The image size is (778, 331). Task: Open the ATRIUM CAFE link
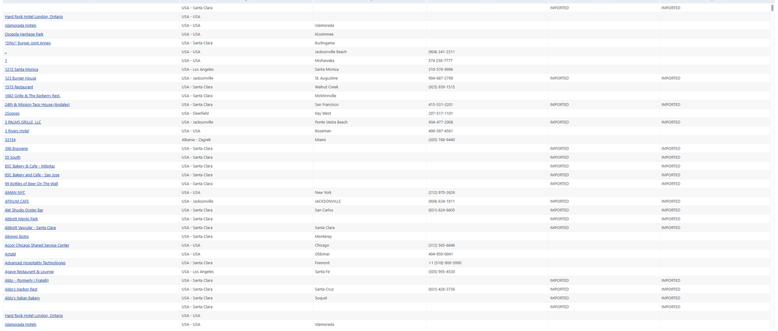coord(17,201)
